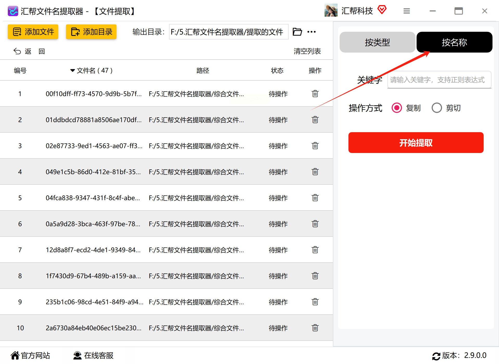Select the 剪切 (cut) radio option
The height and width of the screenshot is (364, 499).
[x=437, y=108]
